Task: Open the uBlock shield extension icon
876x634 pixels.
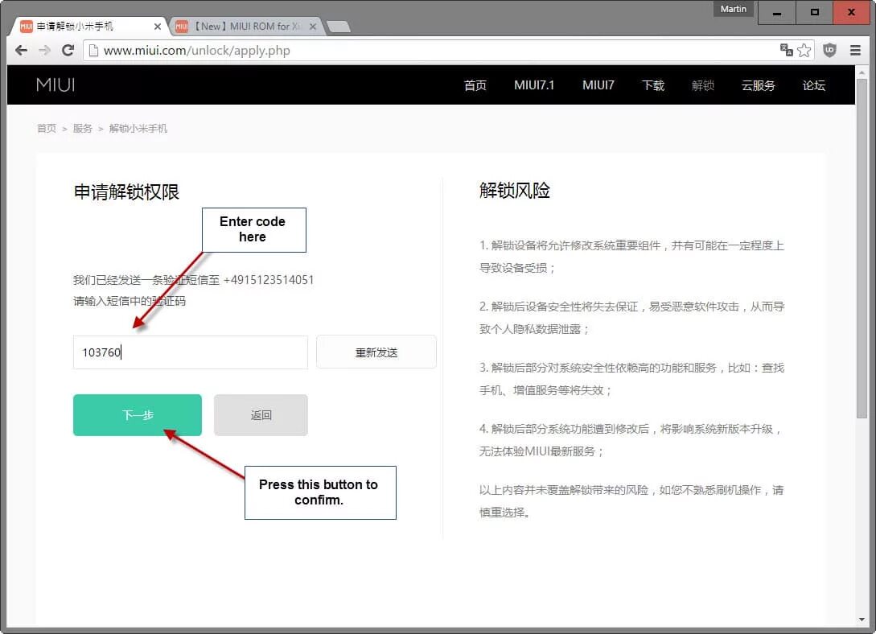Action: click(829, 50)
